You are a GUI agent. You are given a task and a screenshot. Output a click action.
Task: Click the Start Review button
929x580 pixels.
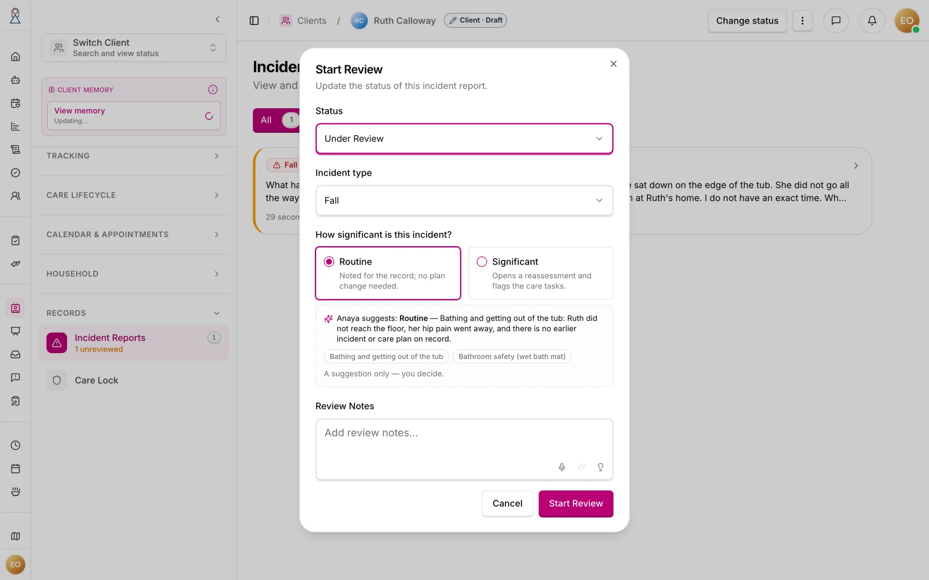[x=576, y=504]
